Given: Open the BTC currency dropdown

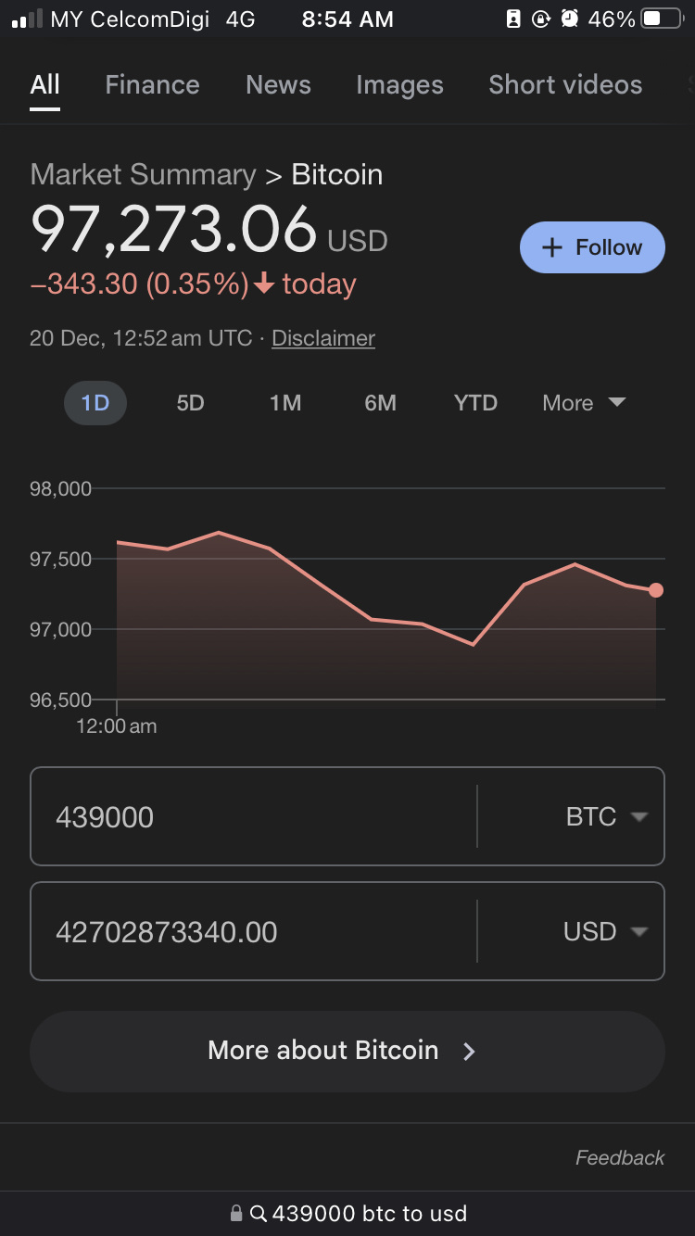Looking at the screenshot, I should tap(606, 816).
